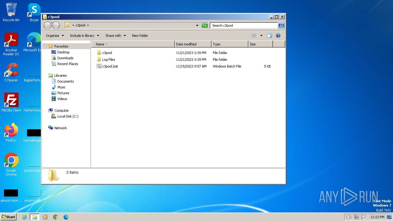Image resolution: width=393 pixels, height=221 pixels.
Task: Open FileZilla Client shortcut
Action: [x=11, y=103]
